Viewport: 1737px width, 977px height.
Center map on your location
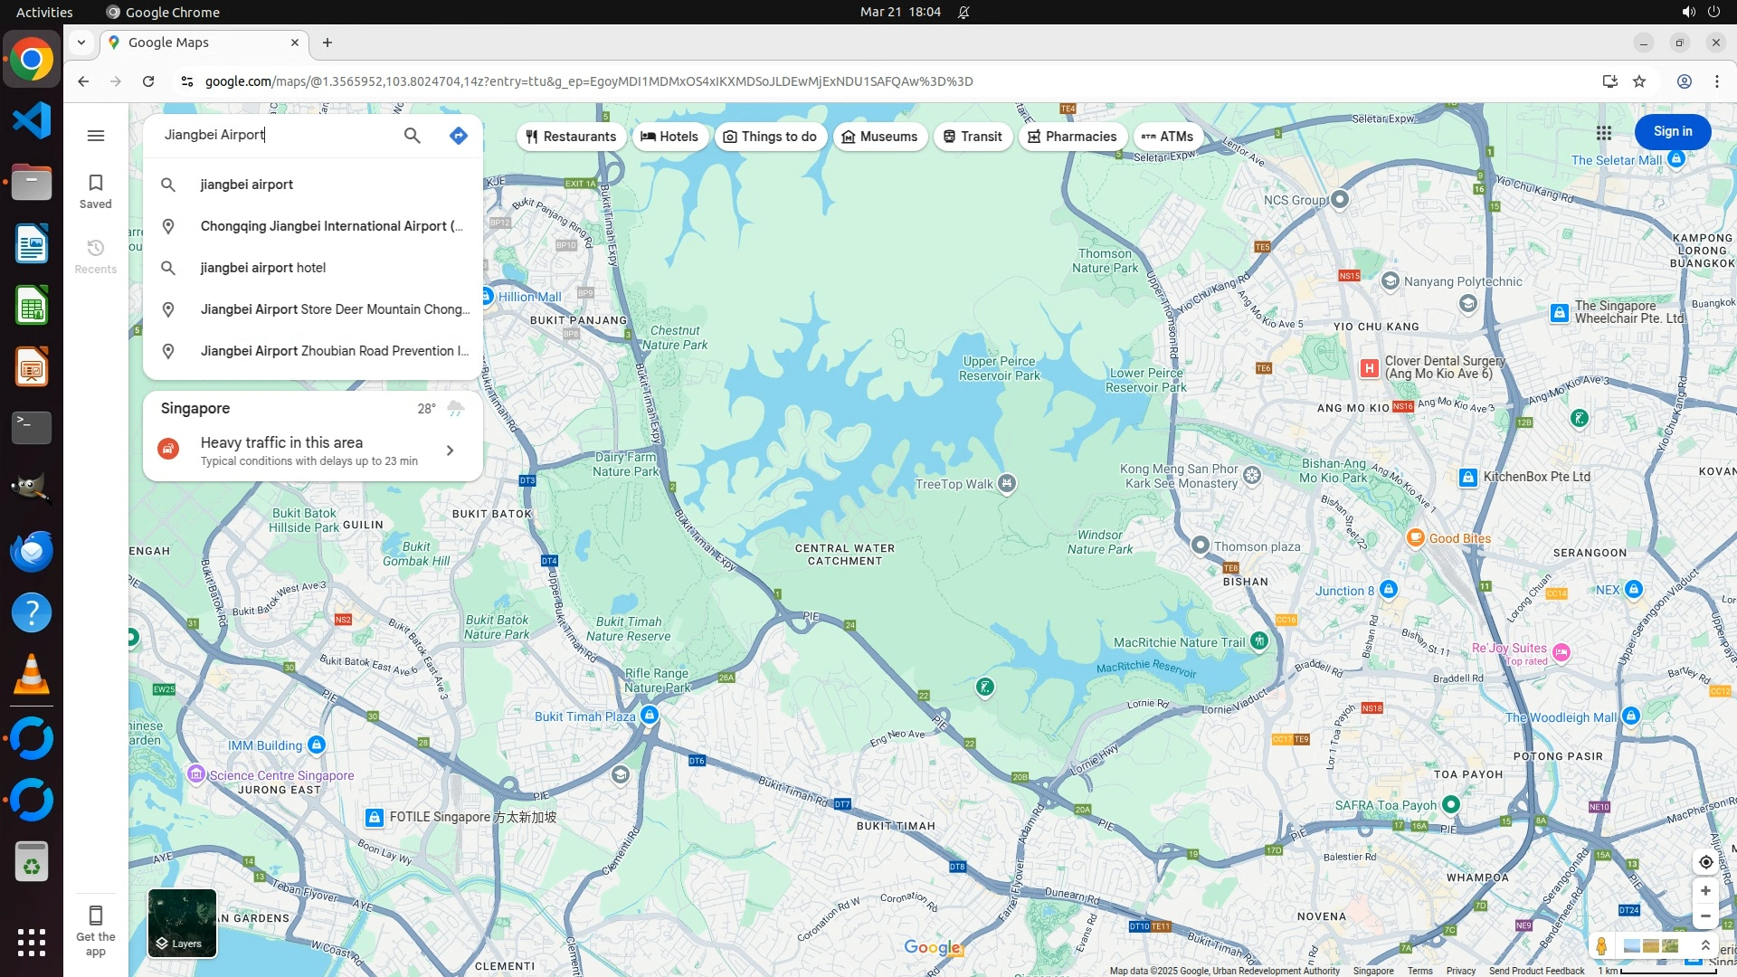[x=1705, y=862]
